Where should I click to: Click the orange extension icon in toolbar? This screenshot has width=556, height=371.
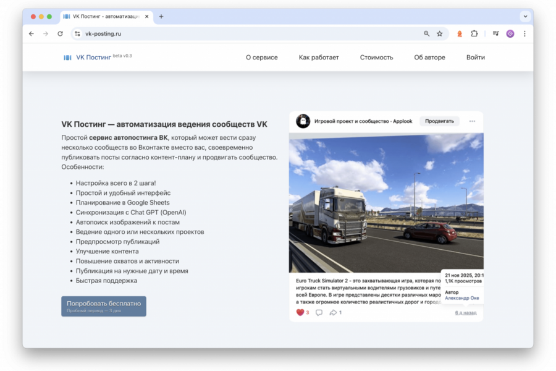click(x=459, y=34)
